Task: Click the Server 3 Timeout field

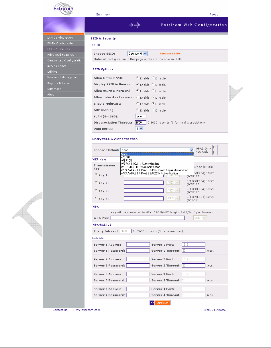Action: [x=194, y=280]
